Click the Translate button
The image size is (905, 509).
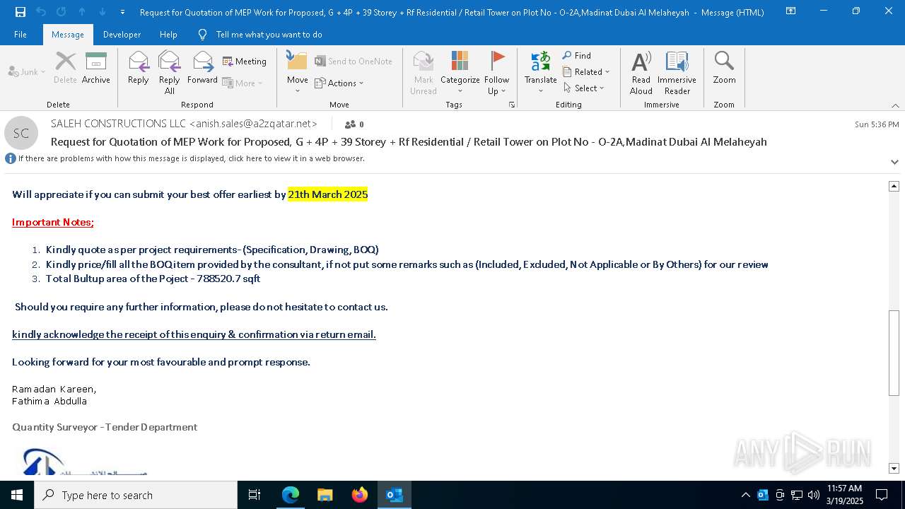(541, 73)
